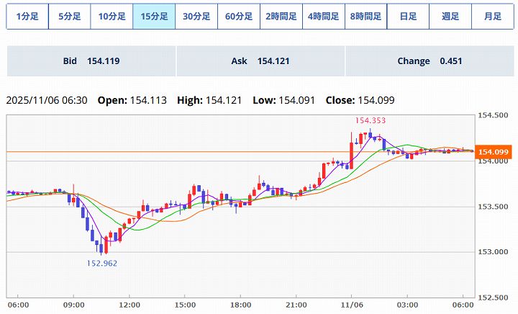Click the Bid 154.119 price panel
This screenshot has width=518, height=314.
[91, 61]
